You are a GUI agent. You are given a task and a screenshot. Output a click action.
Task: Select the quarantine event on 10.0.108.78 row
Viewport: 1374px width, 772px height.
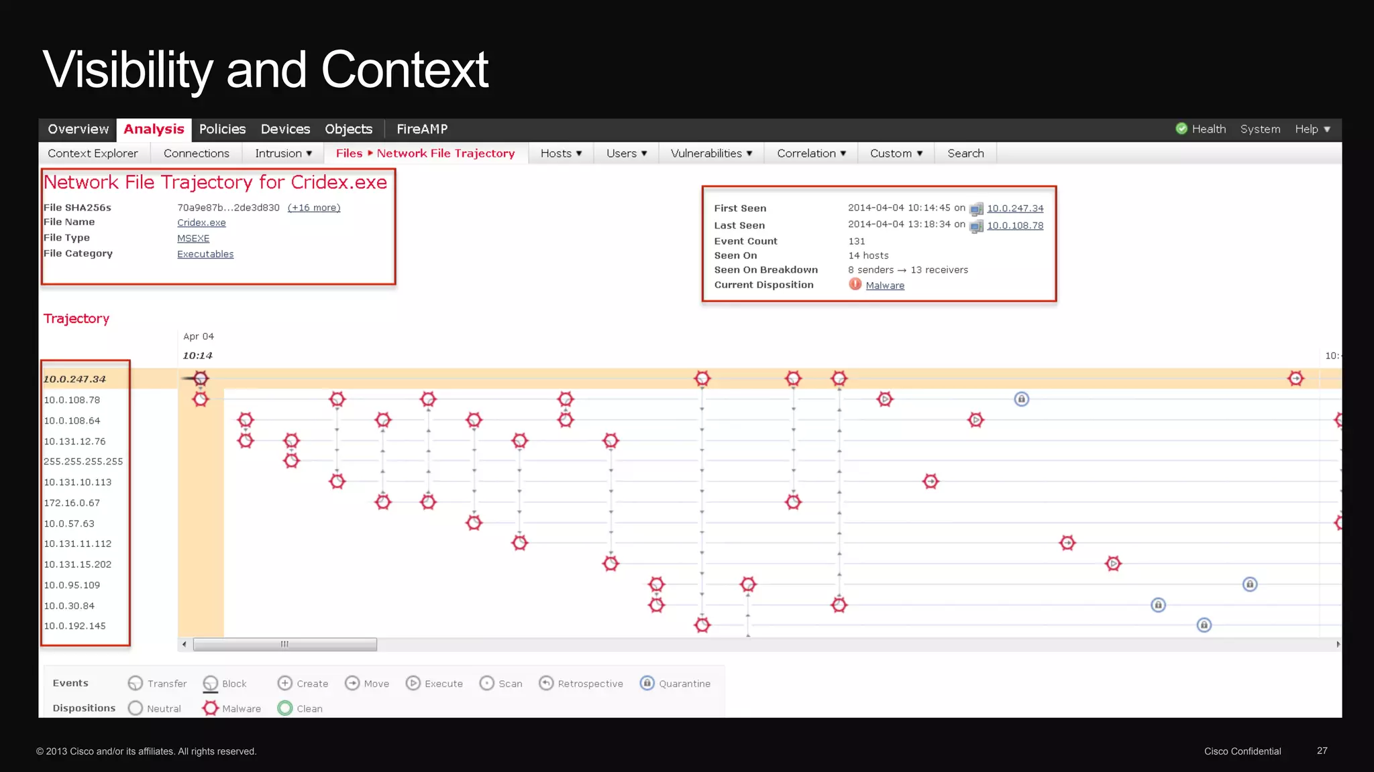coord(1021,399)
